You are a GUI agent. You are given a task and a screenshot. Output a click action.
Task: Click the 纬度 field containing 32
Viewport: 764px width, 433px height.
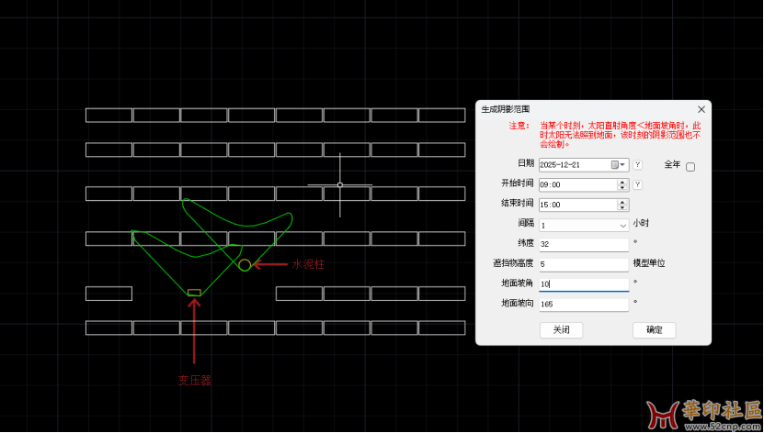[x=584, y=244]
